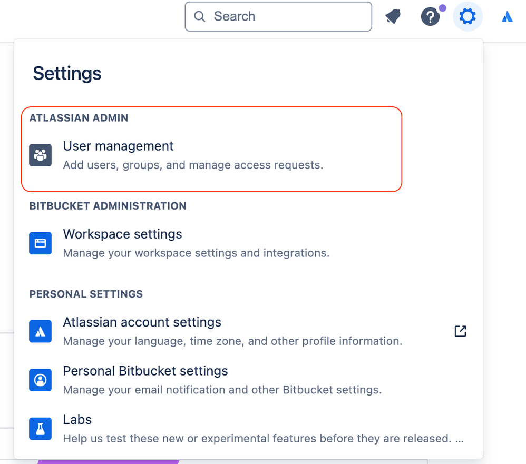Click the PERSONAL SETTINGS section label

click(86, 294)
